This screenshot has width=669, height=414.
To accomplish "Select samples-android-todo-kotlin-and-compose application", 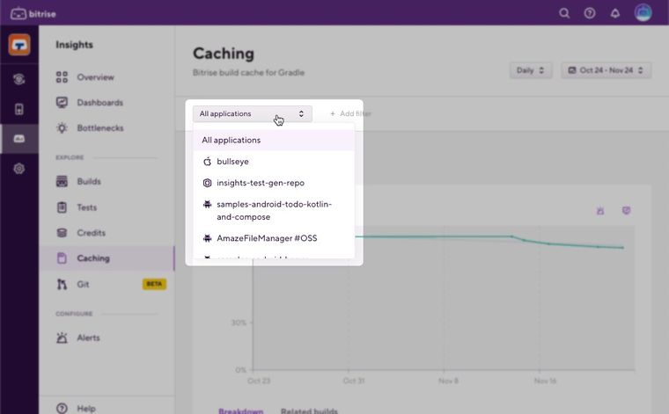I will click(274, 210).
